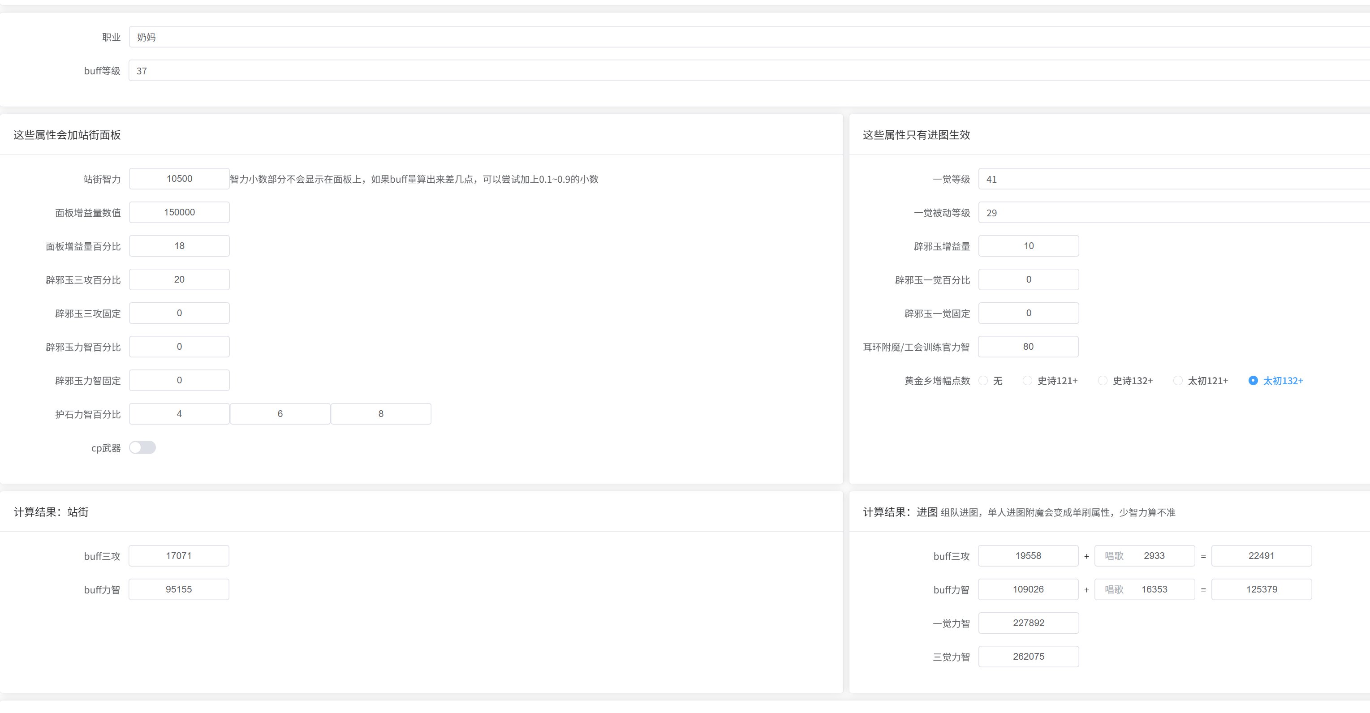
Task: Open the buff等级 dropdown
Action: (745, 71)
